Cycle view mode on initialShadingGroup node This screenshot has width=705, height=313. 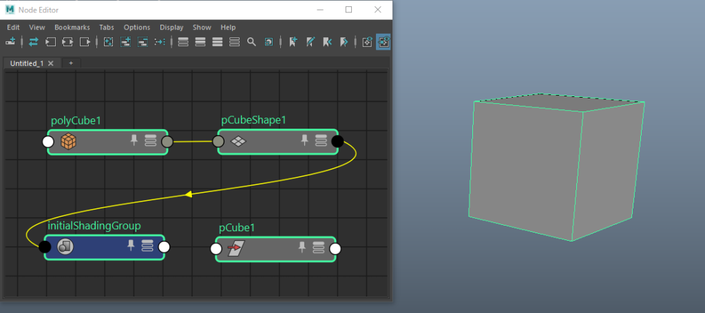[x=147, y=245]
